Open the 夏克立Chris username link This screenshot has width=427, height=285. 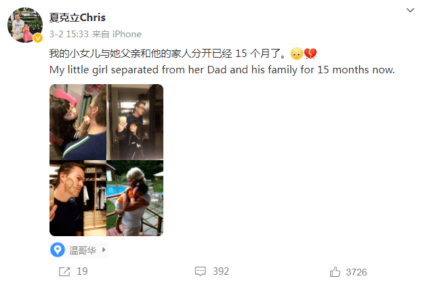(x=77, y=18)
